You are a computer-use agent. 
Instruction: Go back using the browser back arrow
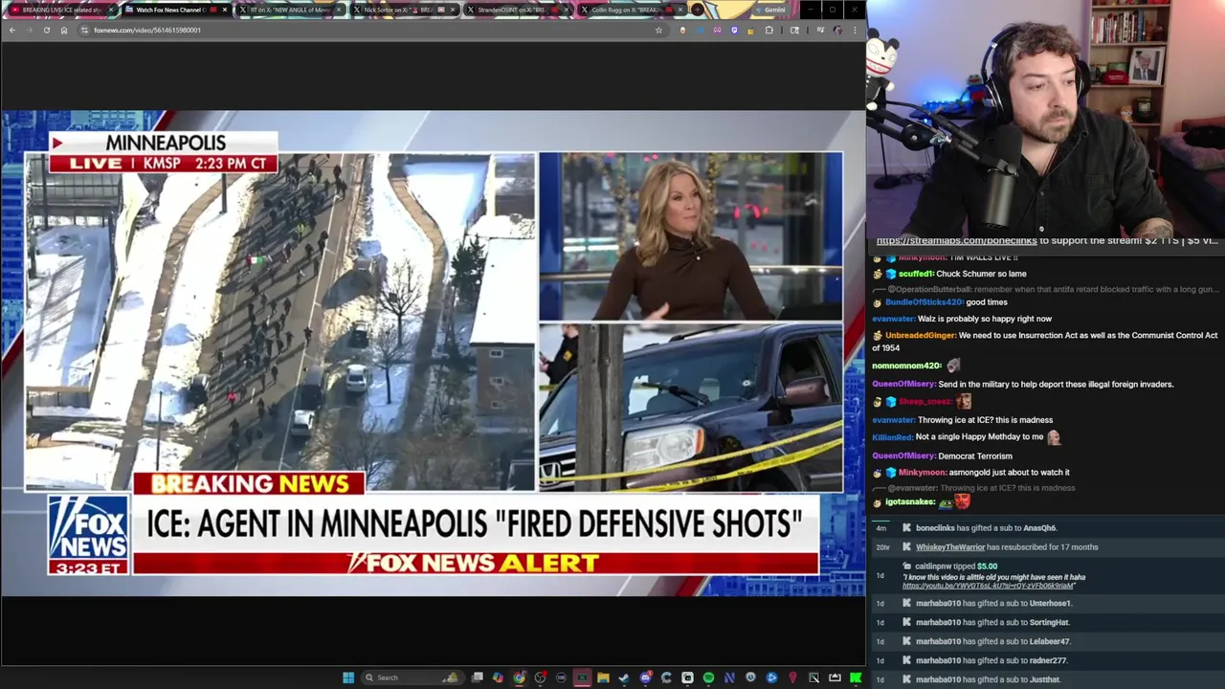pos(11,30)
